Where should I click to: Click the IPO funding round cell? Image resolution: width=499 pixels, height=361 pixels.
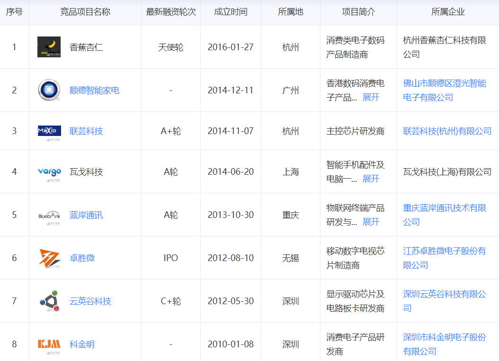(x=171, y=258)
